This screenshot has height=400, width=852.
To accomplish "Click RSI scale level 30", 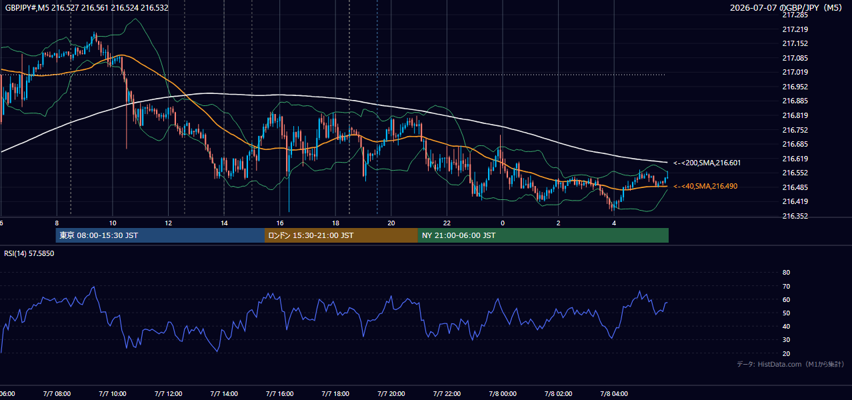I will [x=786, y=340].
